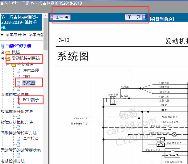Open 部件 page
The height and width of the screenshot is (164, 188).
tap(27, 76)
